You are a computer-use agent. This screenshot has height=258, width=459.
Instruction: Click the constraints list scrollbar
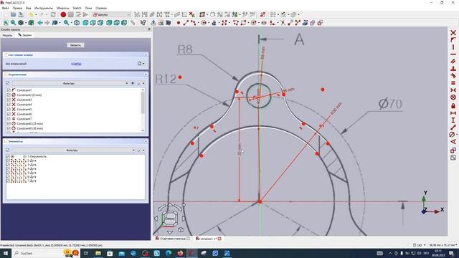143,103
